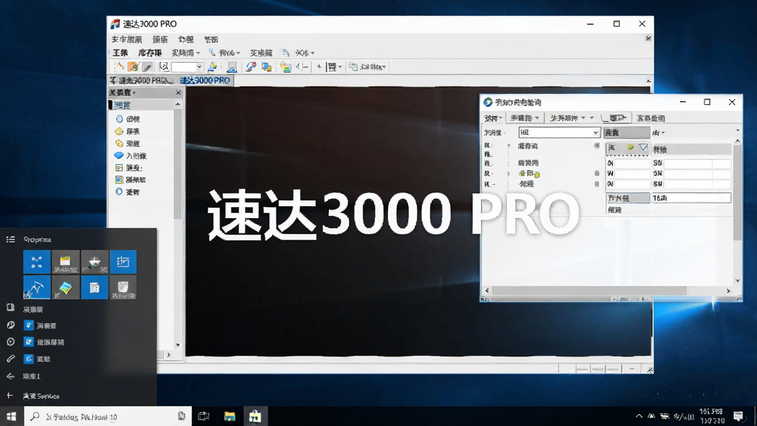
Task: Select the active 速达3000 PRO document tab
Action: click(206, 80)
